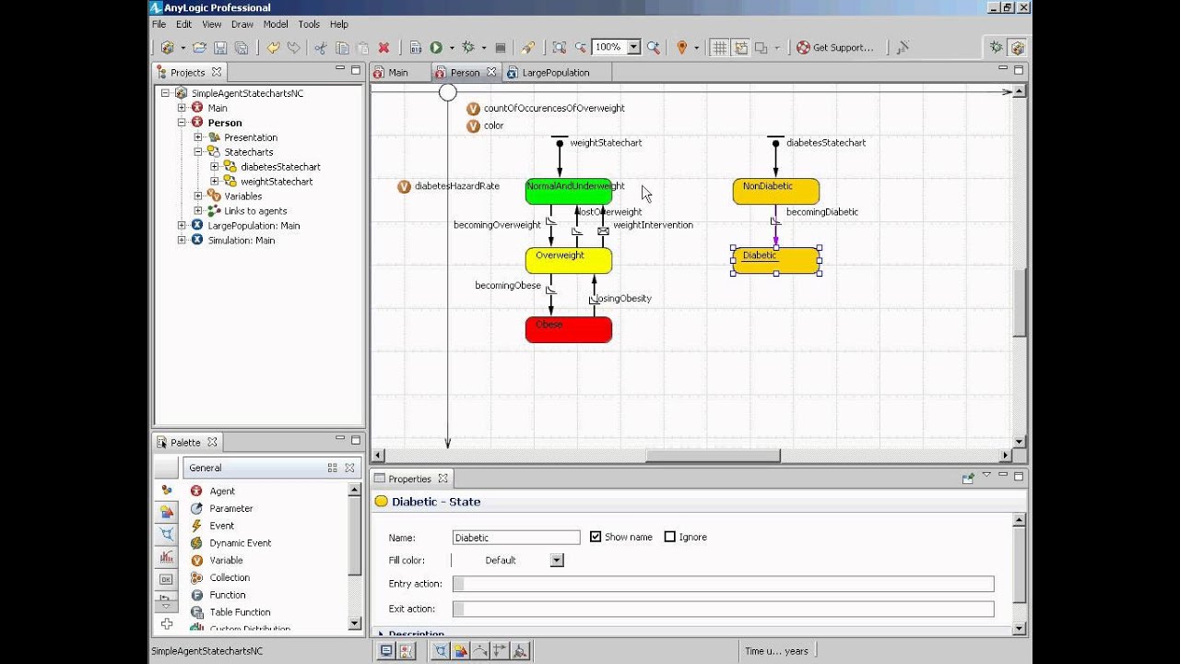Click the Entry action input field

tap(723, 584)
